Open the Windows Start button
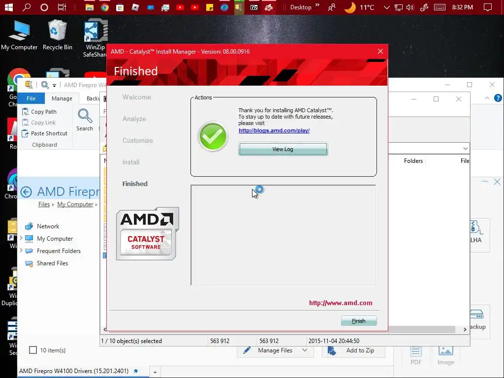This screenshot has width=504, height=378. point(9,7)
